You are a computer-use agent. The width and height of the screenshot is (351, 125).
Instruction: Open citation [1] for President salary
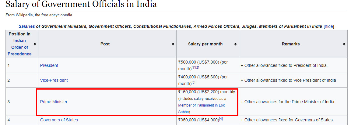(193, 67)
